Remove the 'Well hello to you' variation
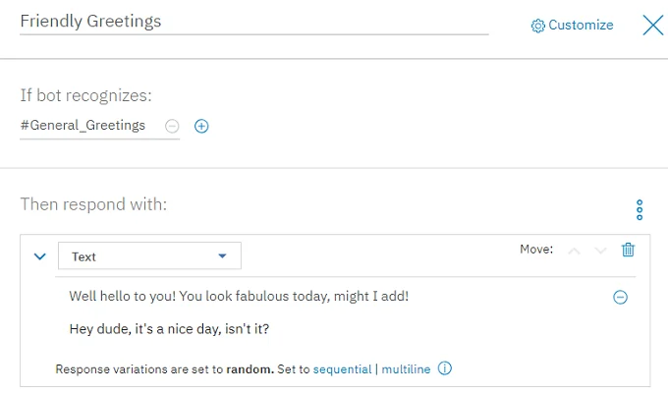This screenshot has height=394, width=668. pos(620,297)
